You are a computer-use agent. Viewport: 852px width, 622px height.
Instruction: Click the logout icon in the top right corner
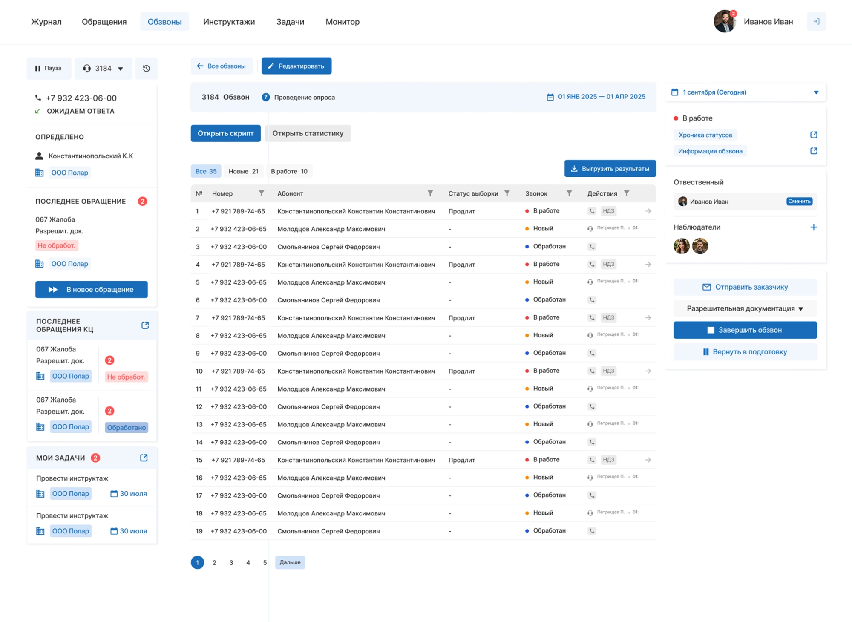817,21
